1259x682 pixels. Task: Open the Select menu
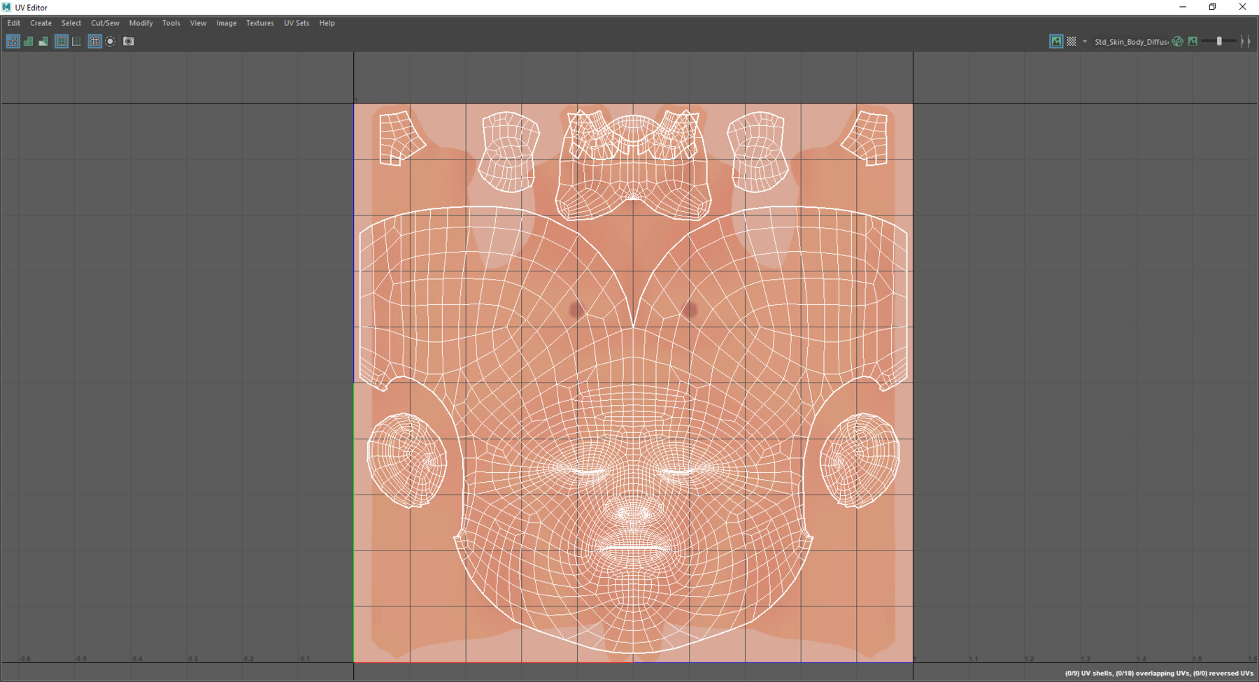[x=71, y=23]
